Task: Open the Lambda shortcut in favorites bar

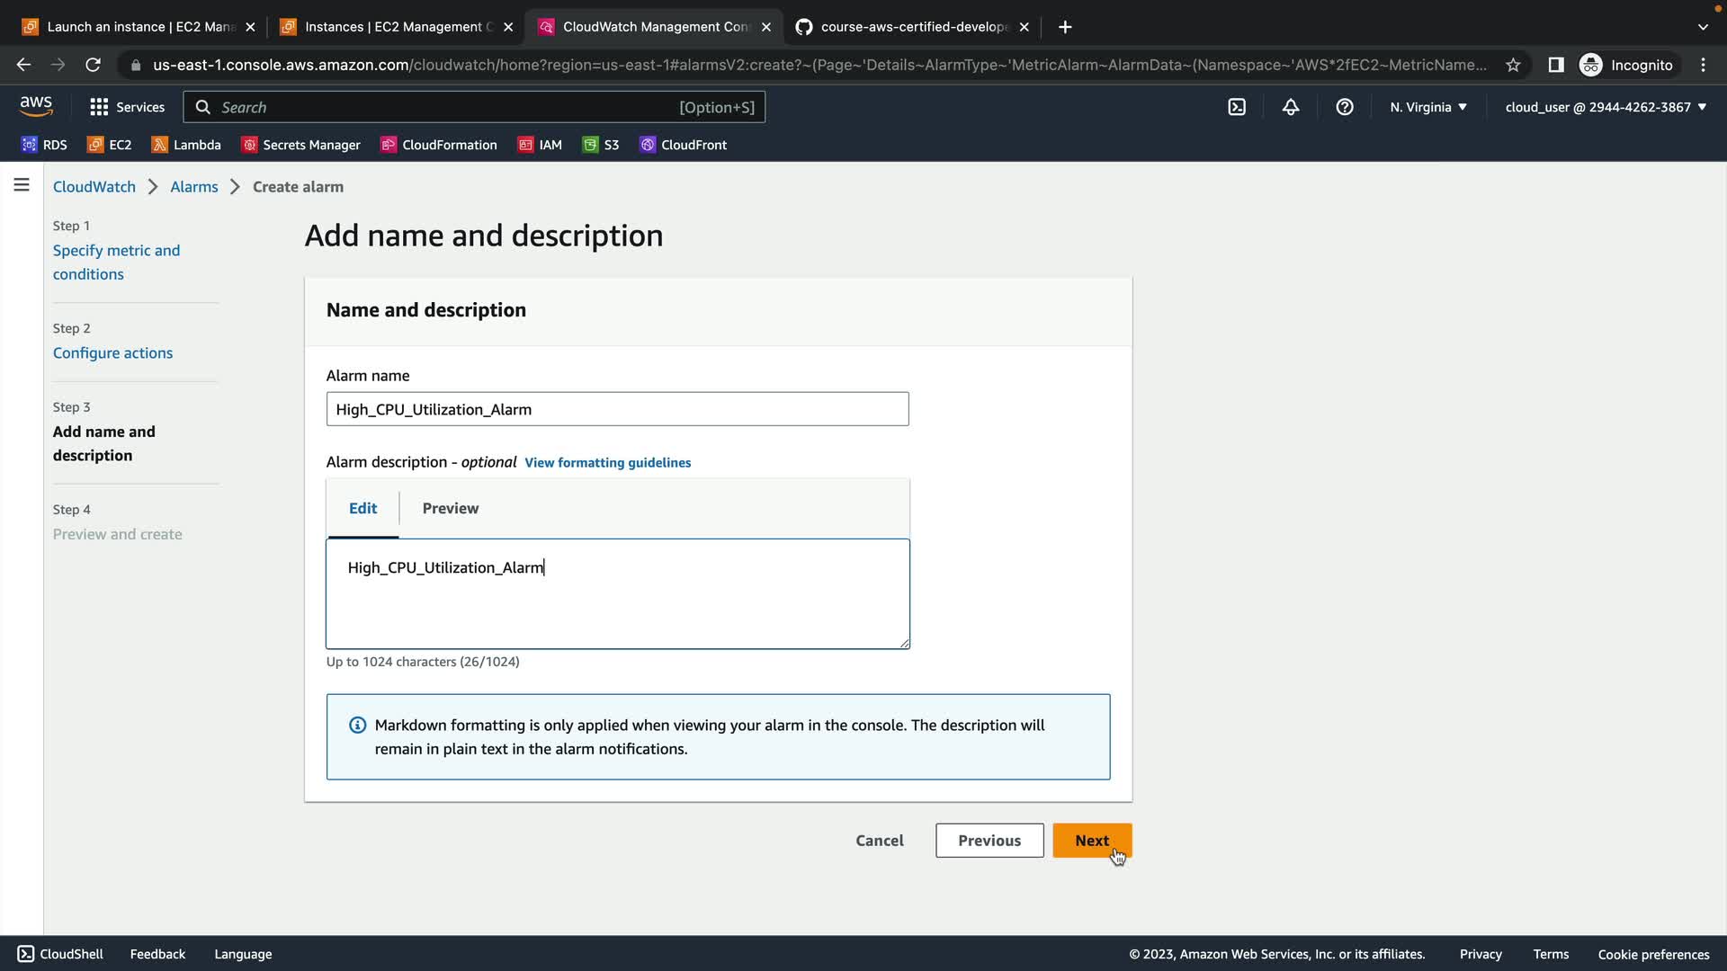Action: 186,145
